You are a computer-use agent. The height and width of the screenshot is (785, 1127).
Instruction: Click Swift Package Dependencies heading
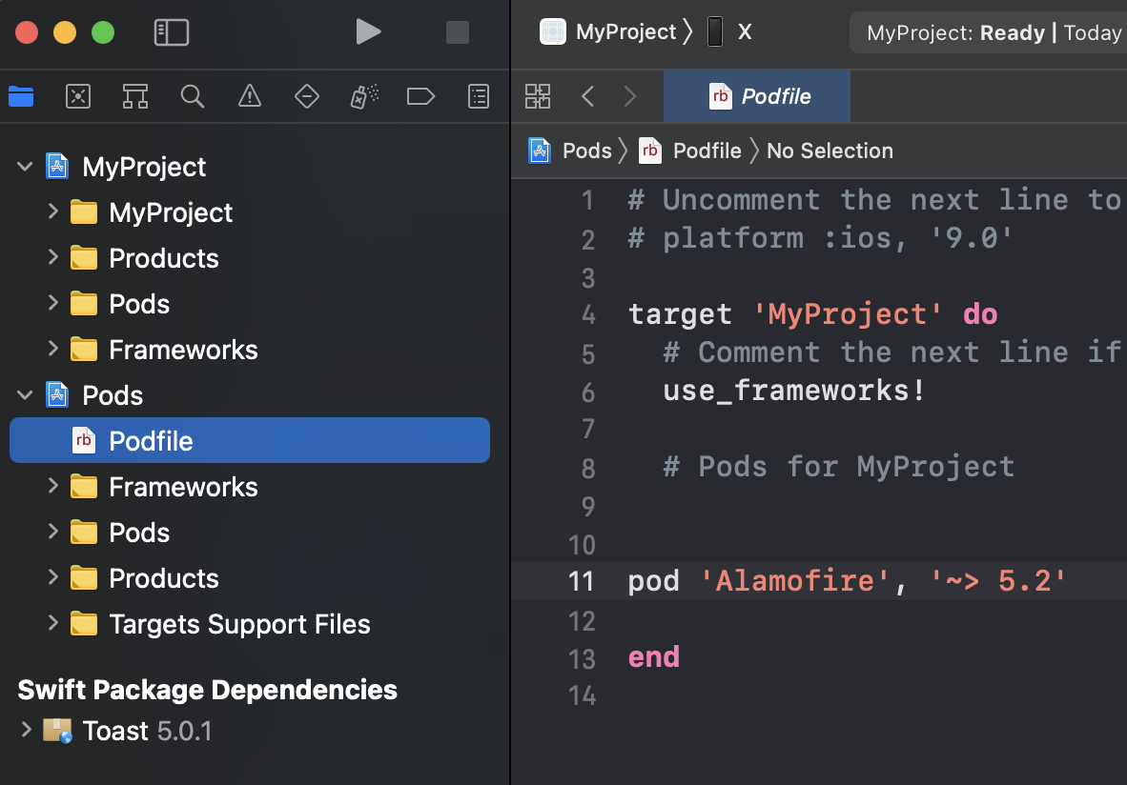207,690
